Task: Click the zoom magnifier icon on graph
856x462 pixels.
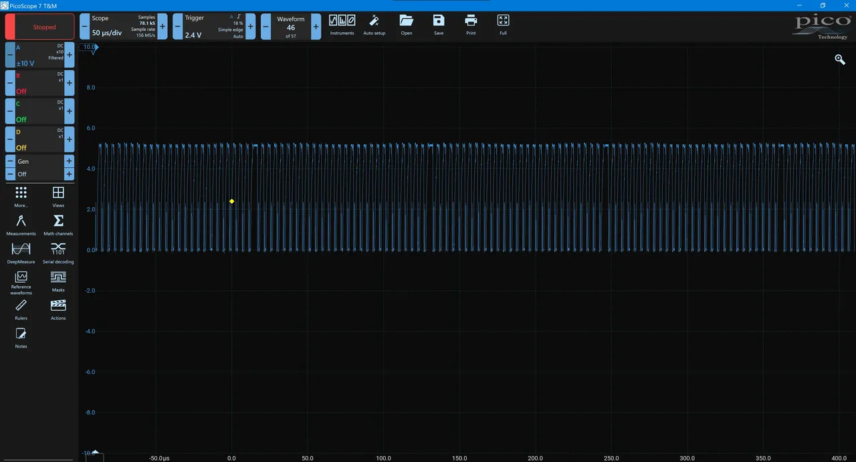Action: [840, 60]
